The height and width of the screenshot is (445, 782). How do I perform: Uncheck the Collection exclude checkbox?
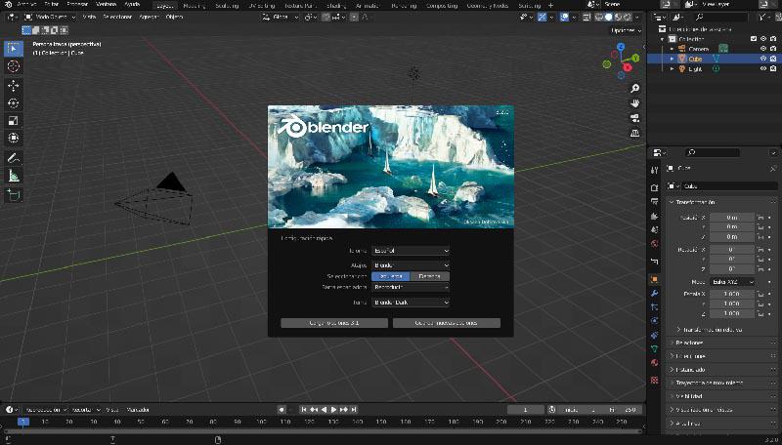[x=754, y=39]
